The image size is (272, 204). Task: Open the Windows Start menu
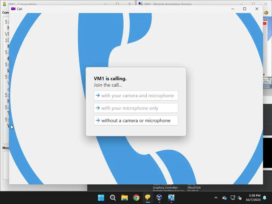tap(101, 198)
